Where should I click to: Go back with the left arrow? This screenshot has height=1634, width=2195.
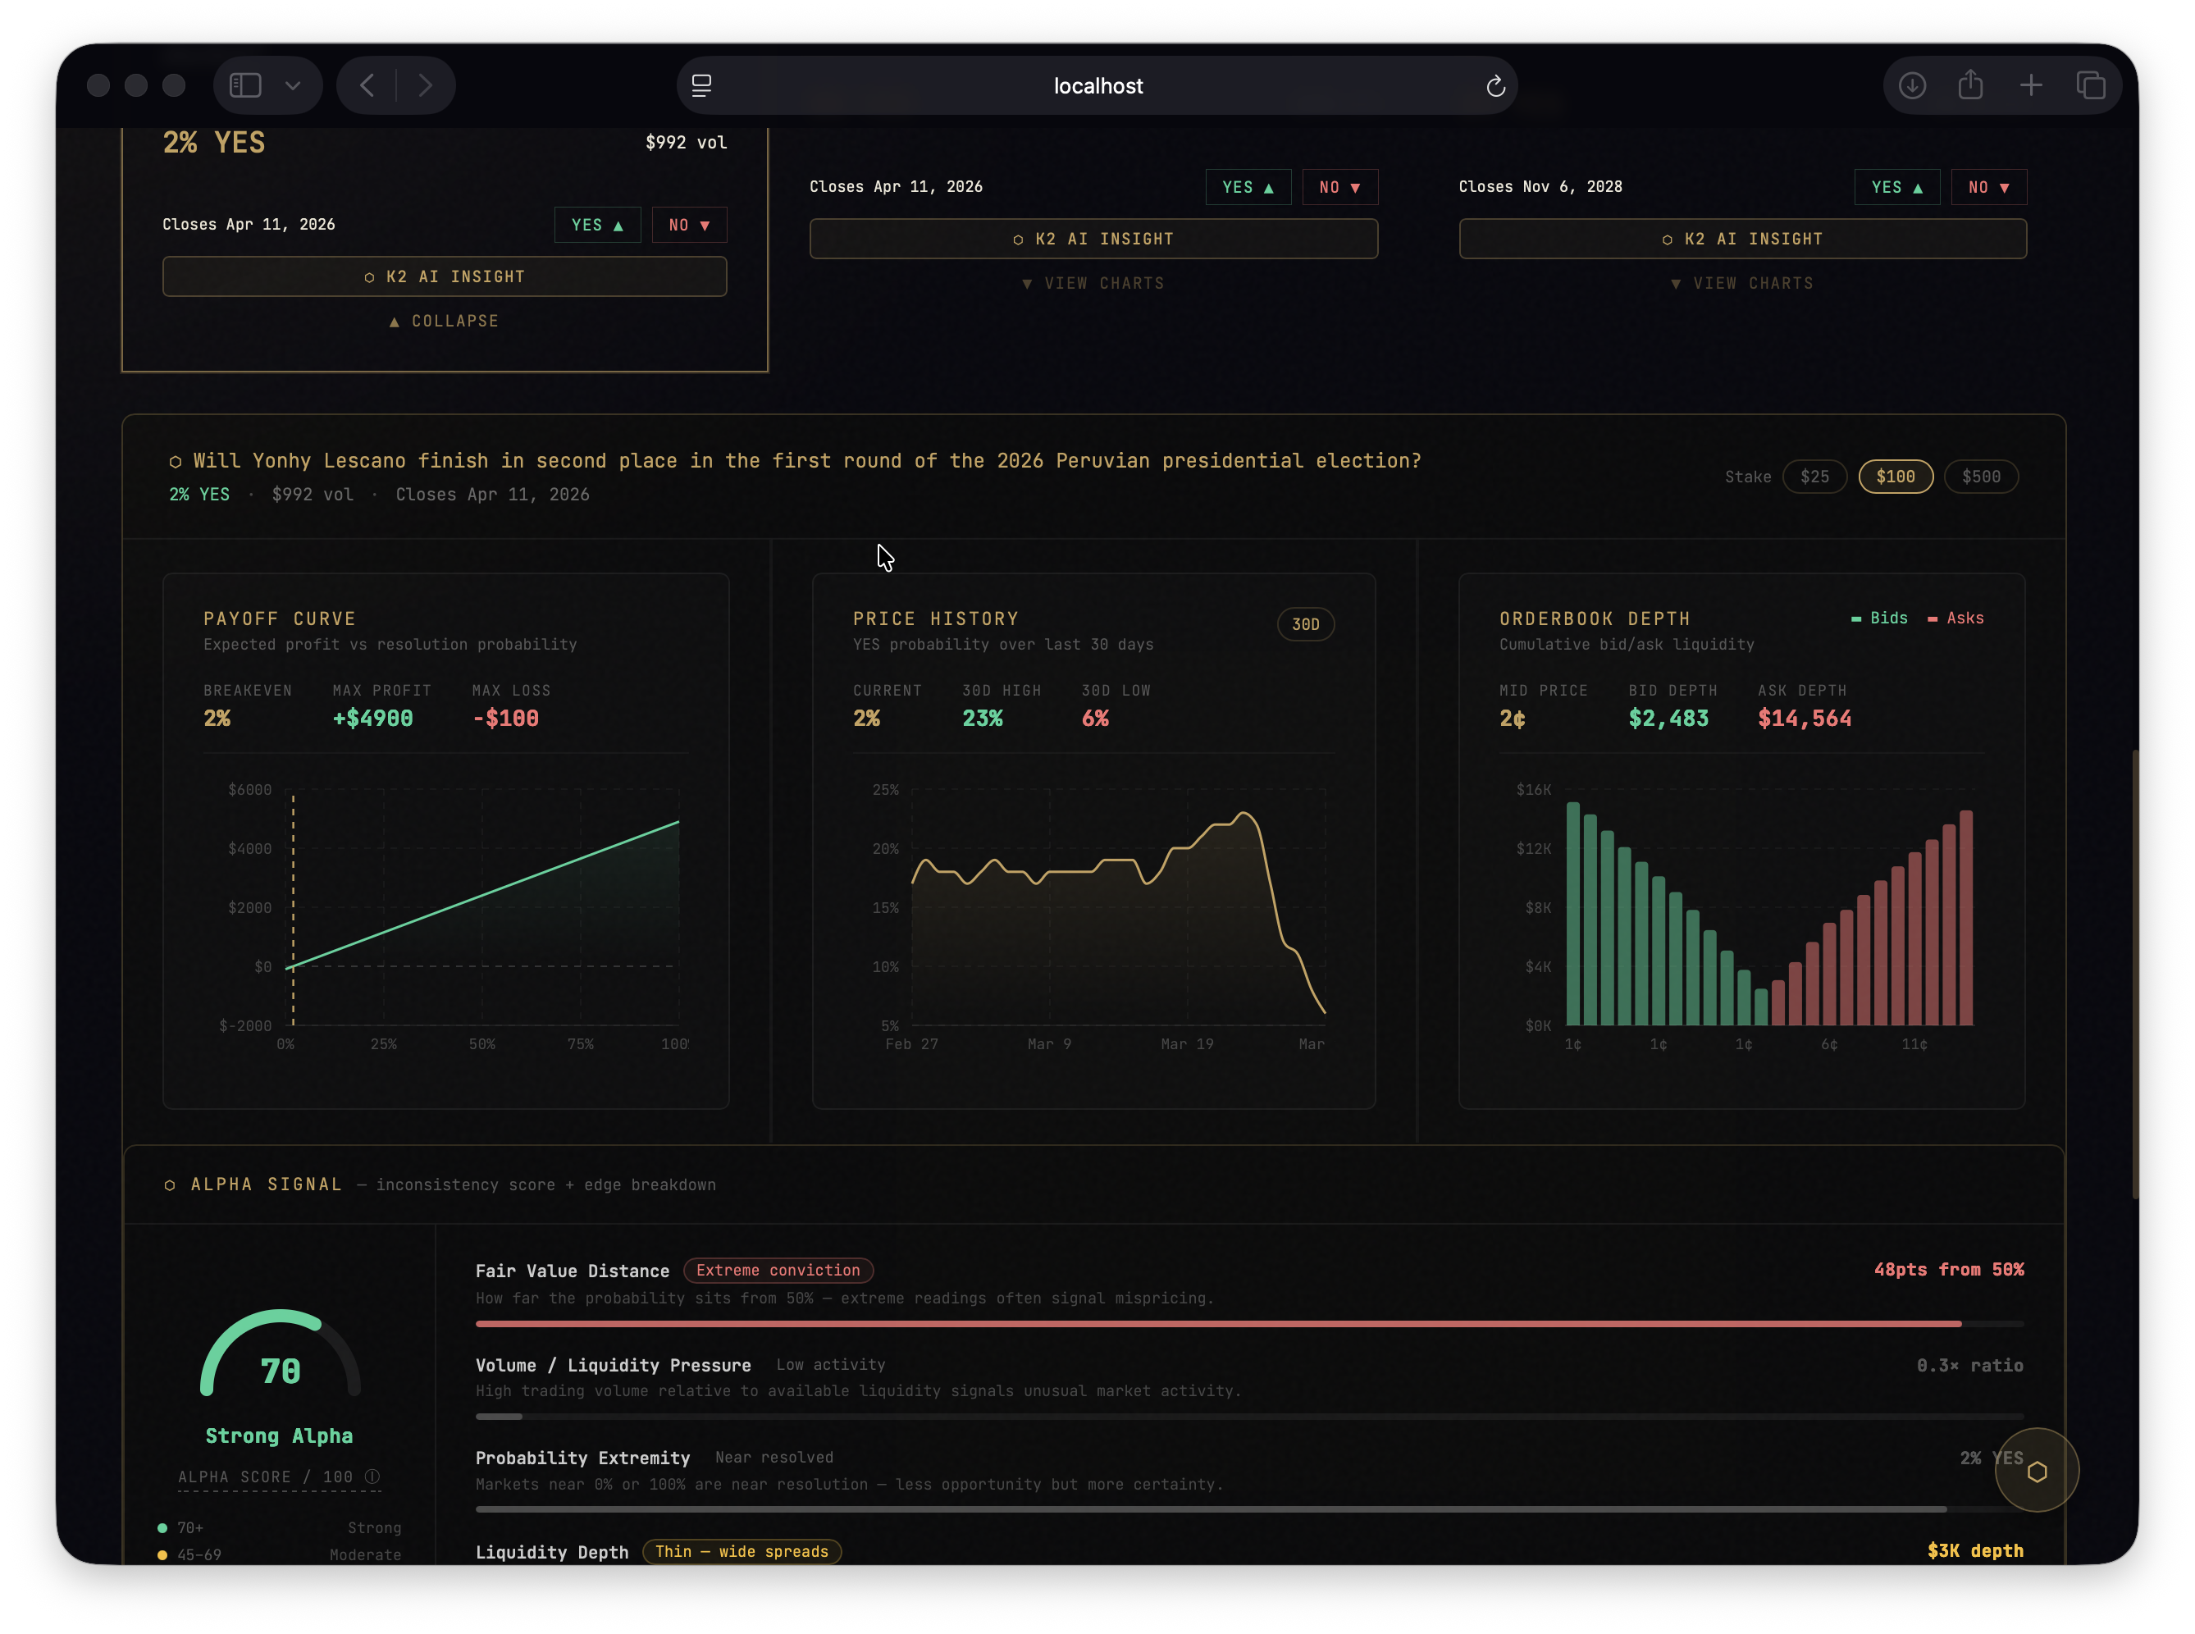[x=367, y=86]
